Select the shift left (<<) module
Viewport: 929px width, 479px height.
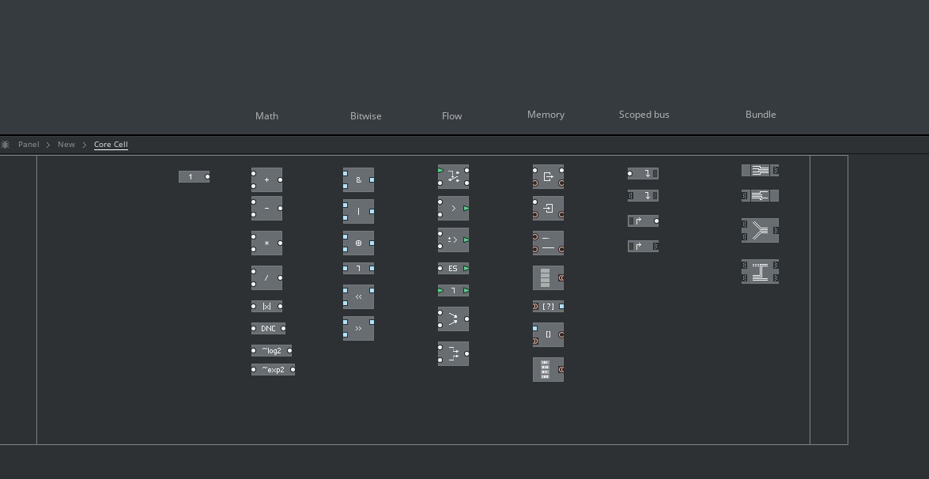(x=358, y=297)
